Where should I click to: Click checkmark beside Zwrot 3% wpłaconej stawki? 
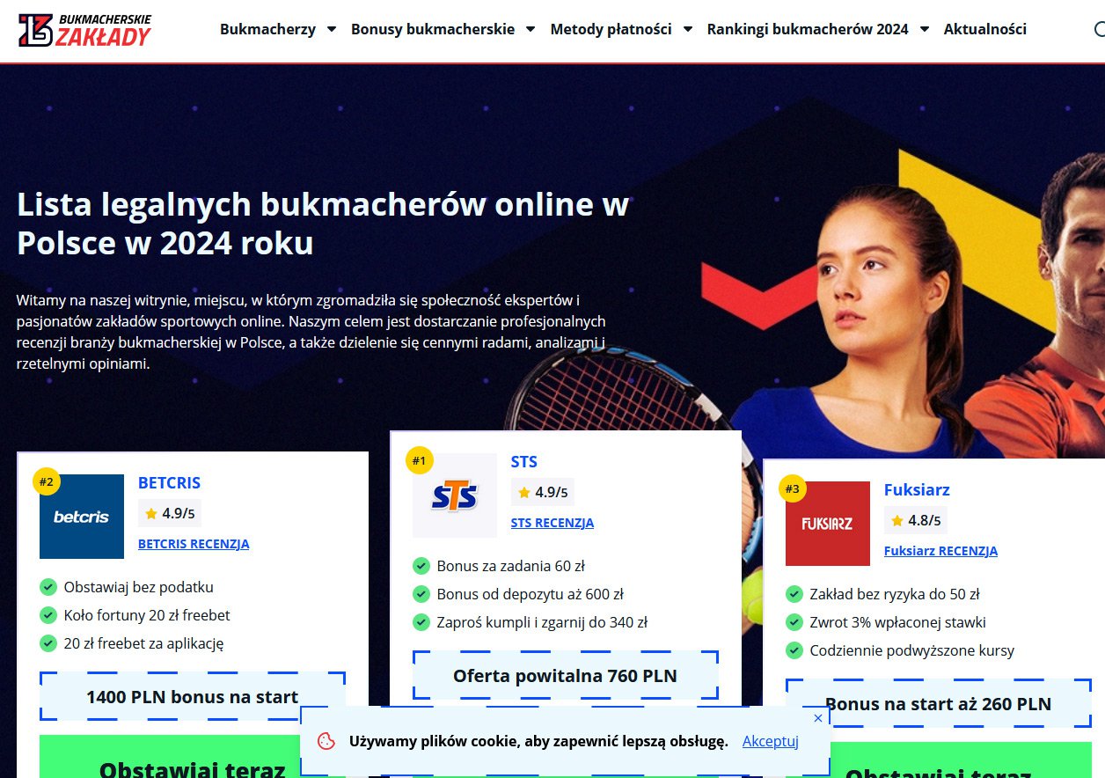pos(794,622)
